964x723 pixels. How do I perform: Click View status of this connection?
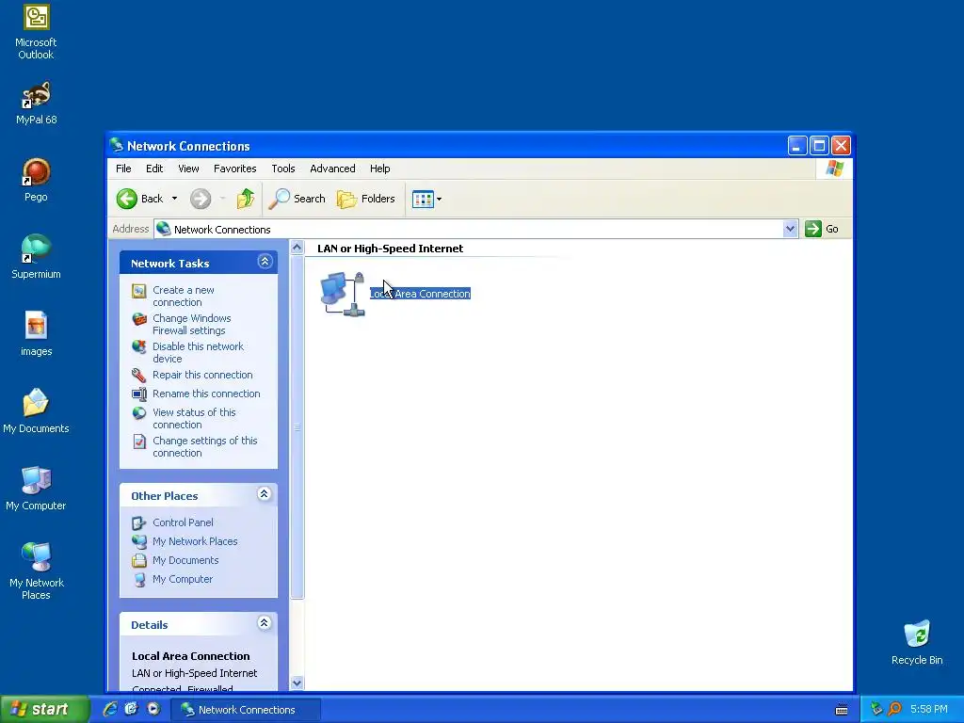pos(194,419)
